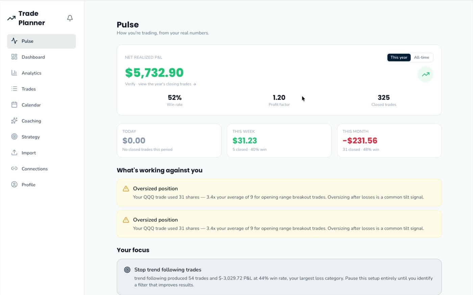Click the Profile user icon
The width and height of the screenshot is (473, 295).
click(x=14, y=184)
